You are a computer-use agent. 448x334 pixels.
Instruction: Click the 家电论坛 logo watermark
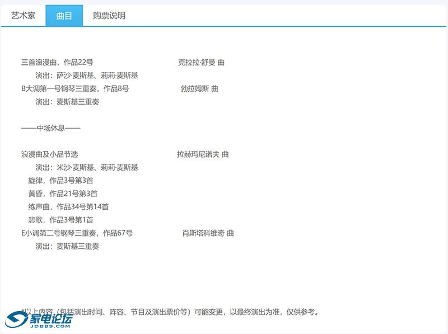point(39,321)
